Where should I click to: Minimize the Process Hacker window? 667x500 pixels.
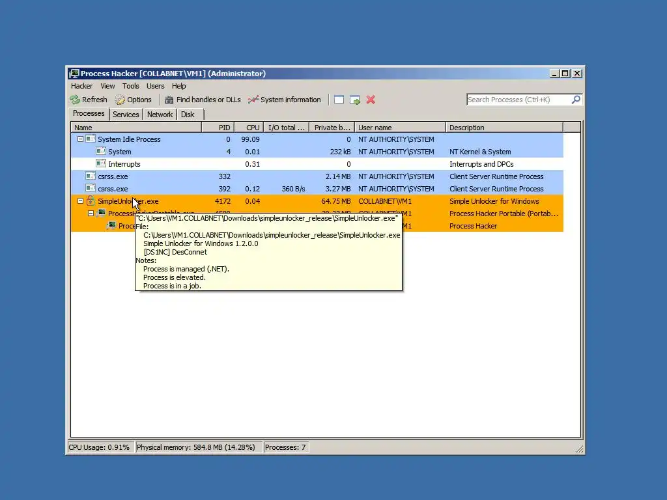pyautogui.click(x=554, y=74)
